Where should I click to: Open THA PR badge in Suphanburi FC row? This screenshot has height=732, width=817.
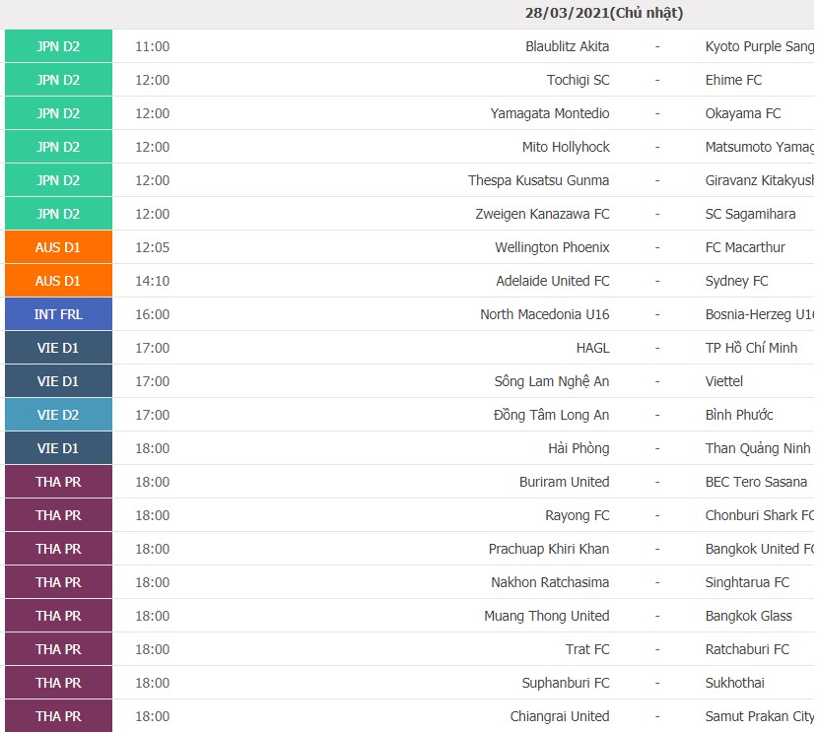[x=58, y=683]
